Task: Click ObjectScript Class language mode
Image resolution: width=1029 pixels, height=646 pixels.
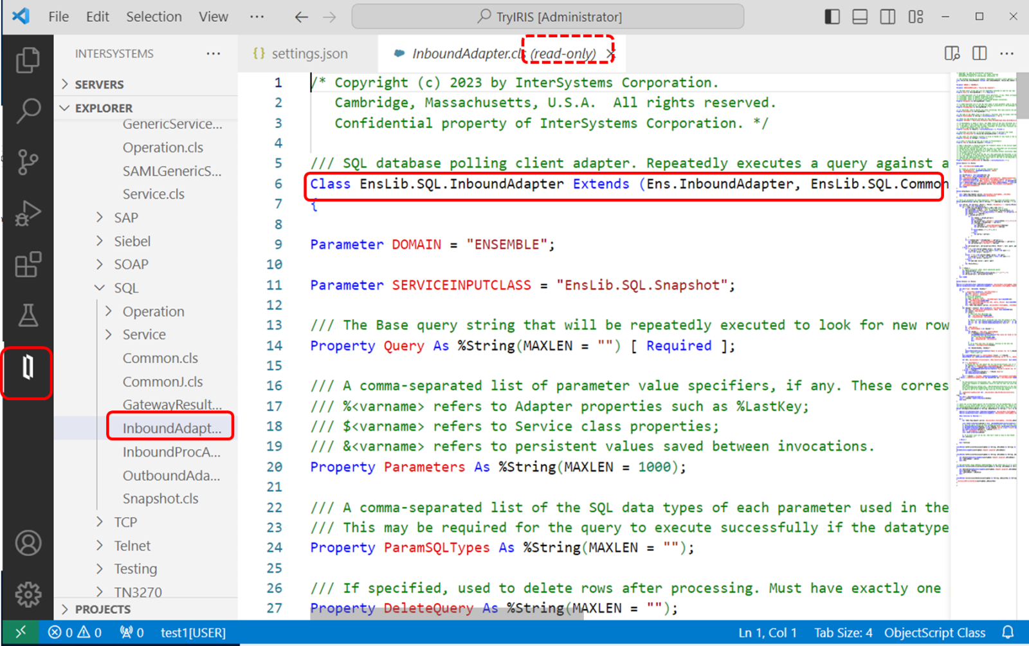Action: tap(934, 632)
